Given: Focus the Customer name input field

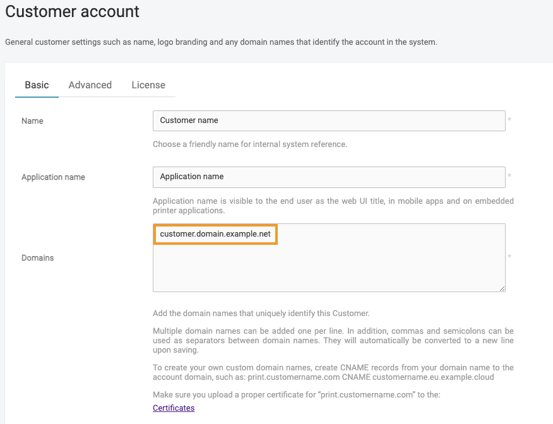Looking at the screenshot, I should (328, 121).
